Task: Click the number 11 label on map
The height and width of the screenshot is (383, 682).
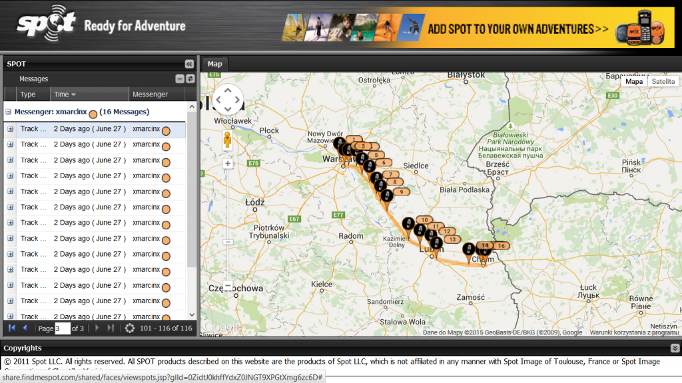Action: [x=436, y=226]
